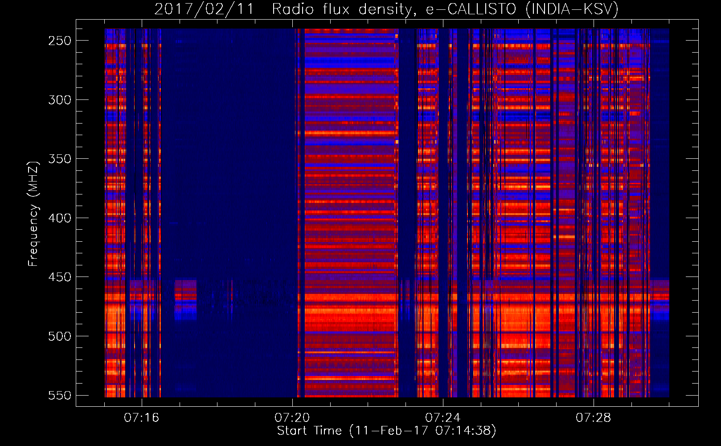The height and width of the screenshot is (446, 721).
Task: Click the "Start Time (11-Feb-17 07:14:38)" label
Action: (386, 431)
